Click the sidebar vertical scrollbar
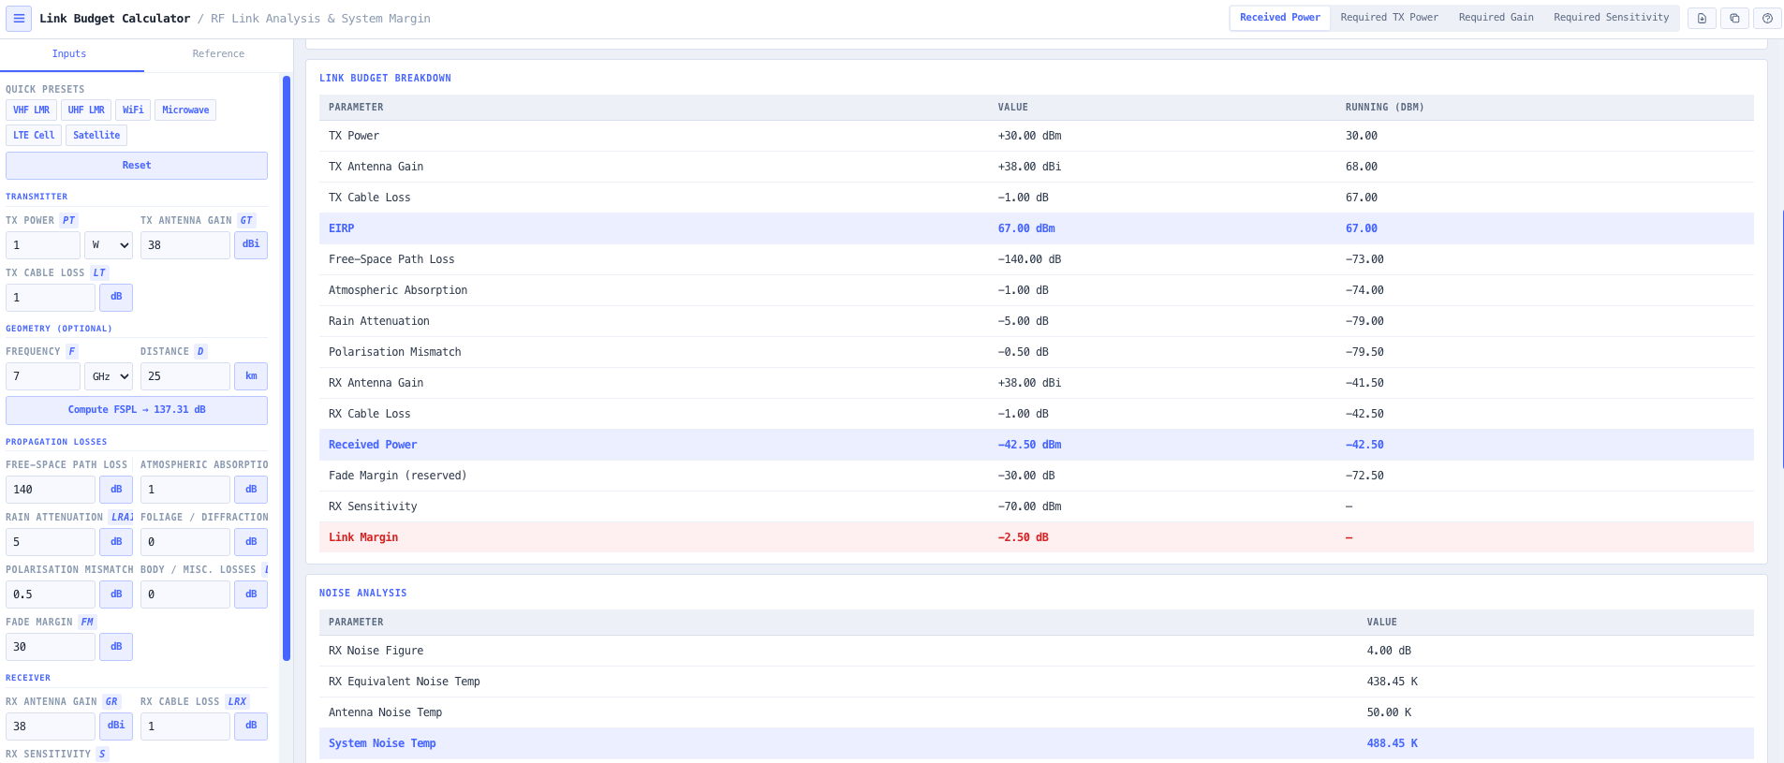This screenshot has width=1784, height=763. (x=287, y=368)
